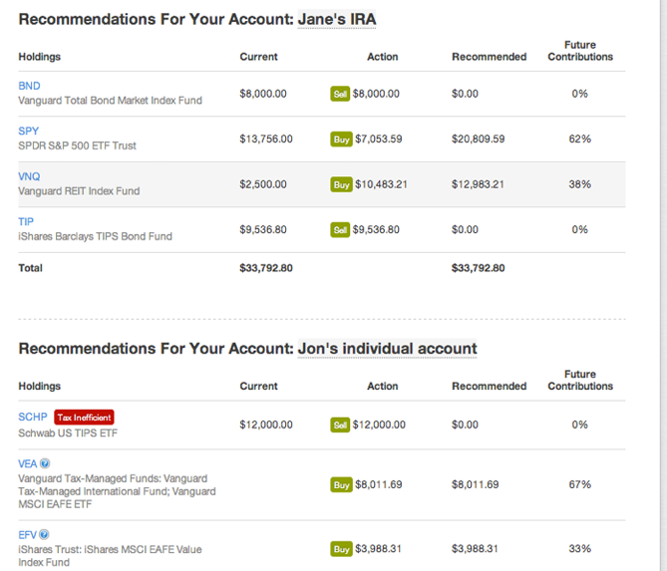Open the TIP ticker link
The image size is (667, 571).
pyautogui.click(x=26, y=221)
